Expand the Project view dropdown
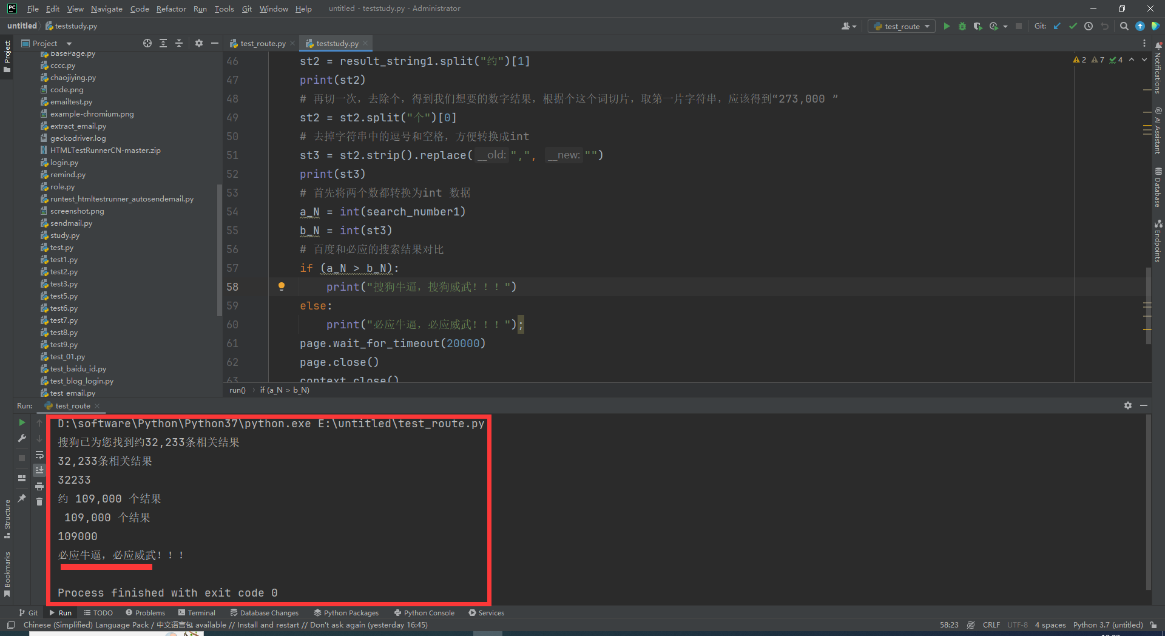Image resolution: width=1165 pixels, height=636 pixels. coord(69,44)
